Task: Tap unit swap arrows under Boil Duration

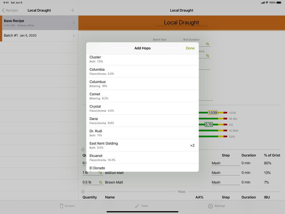Action: pyautogui.click(x=207, y=44)
